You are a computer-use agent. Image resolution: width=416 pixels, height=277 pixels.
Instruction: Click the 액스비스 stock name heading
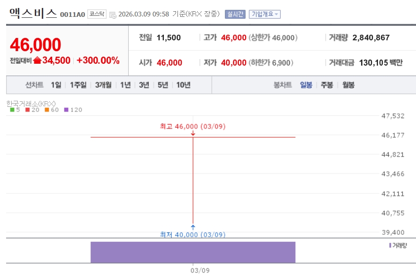click(33, 13)
